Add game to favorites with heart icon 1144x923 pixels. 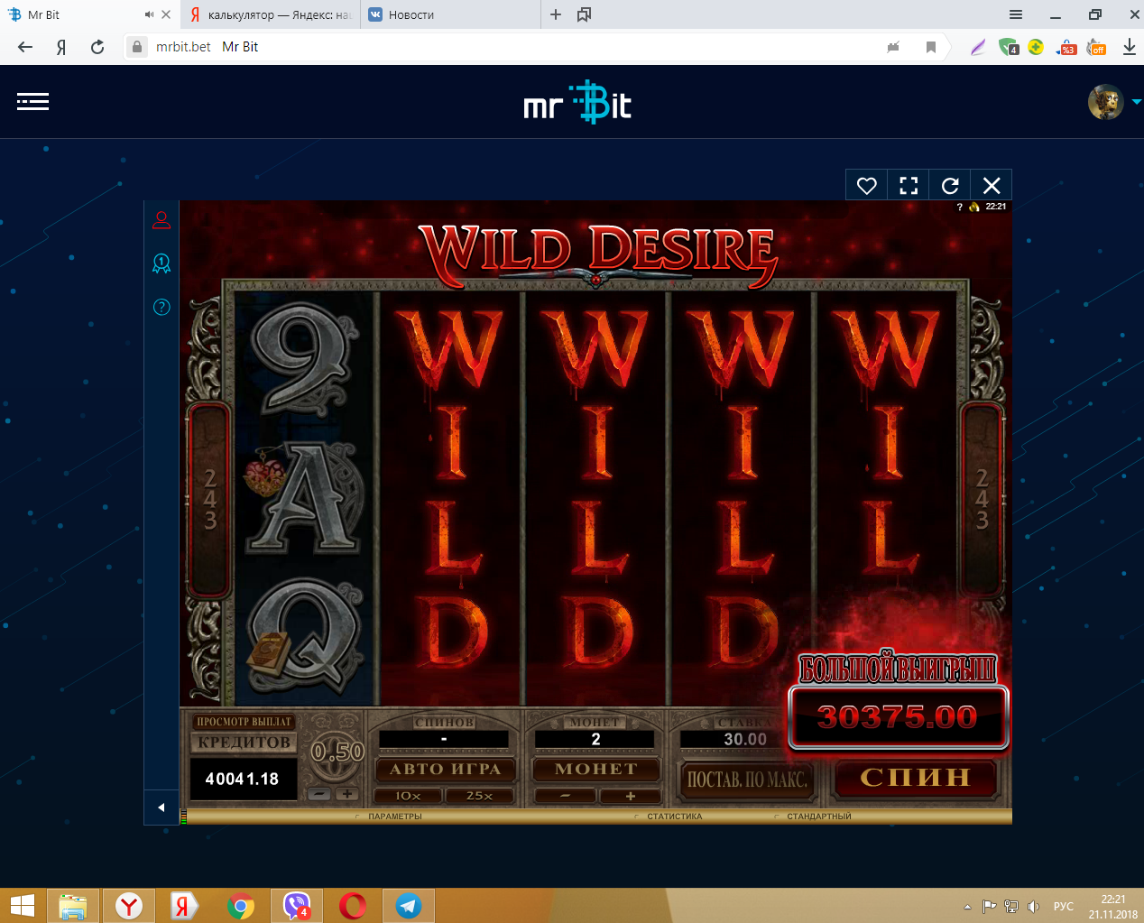[867, 185]
